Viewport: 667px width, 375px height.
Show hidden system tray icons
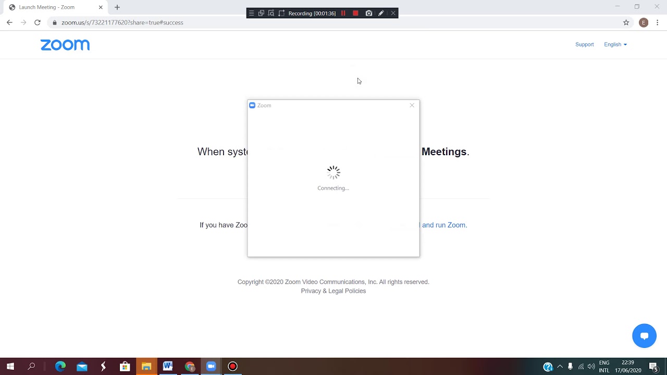pyautogui.click(x=560, y=367)
